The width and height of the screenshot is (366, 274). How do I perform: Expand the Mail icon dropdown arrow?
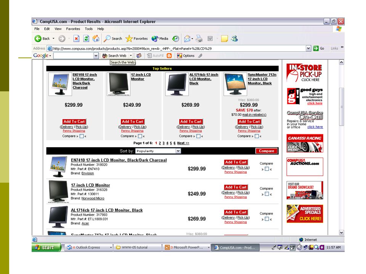click(x=192, y=38)
